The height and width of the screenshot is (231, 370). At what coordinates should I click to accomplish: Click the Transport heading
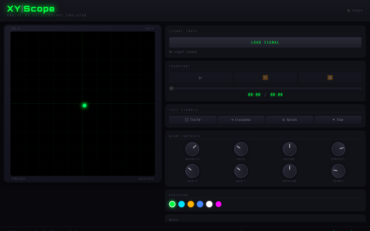click(180, 66)
